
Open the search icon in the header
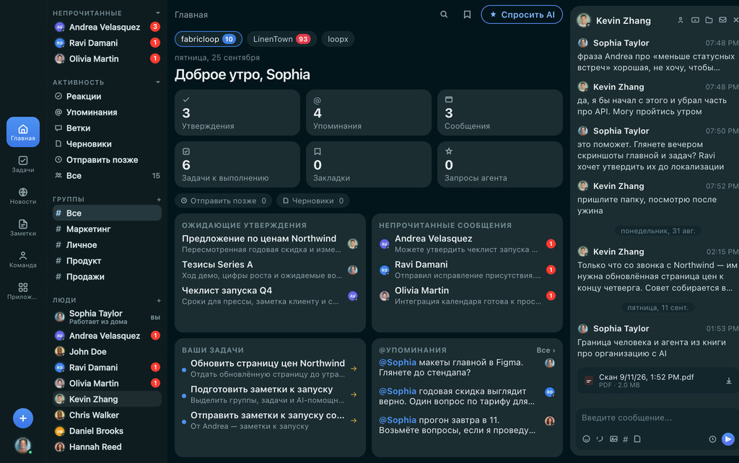pos(444,14)
